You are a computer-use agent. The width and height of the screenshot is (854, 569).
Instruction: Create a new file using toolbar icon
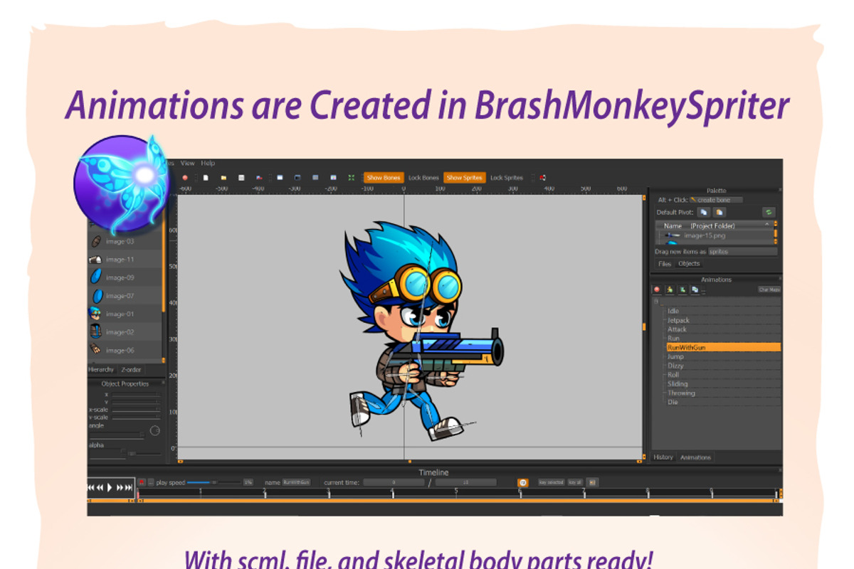(x=205, y=178)
